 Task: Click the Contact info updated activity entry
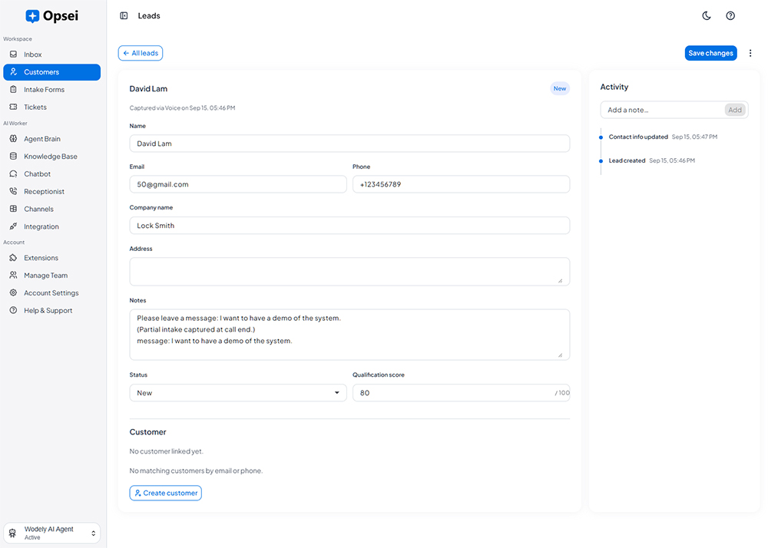point(663,137)
